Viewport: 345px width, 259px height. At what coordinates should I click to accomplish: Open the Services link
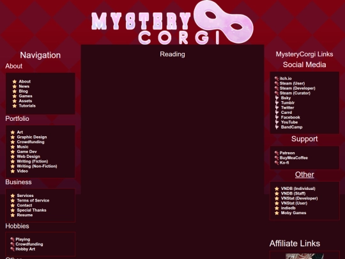coord(25,196)
